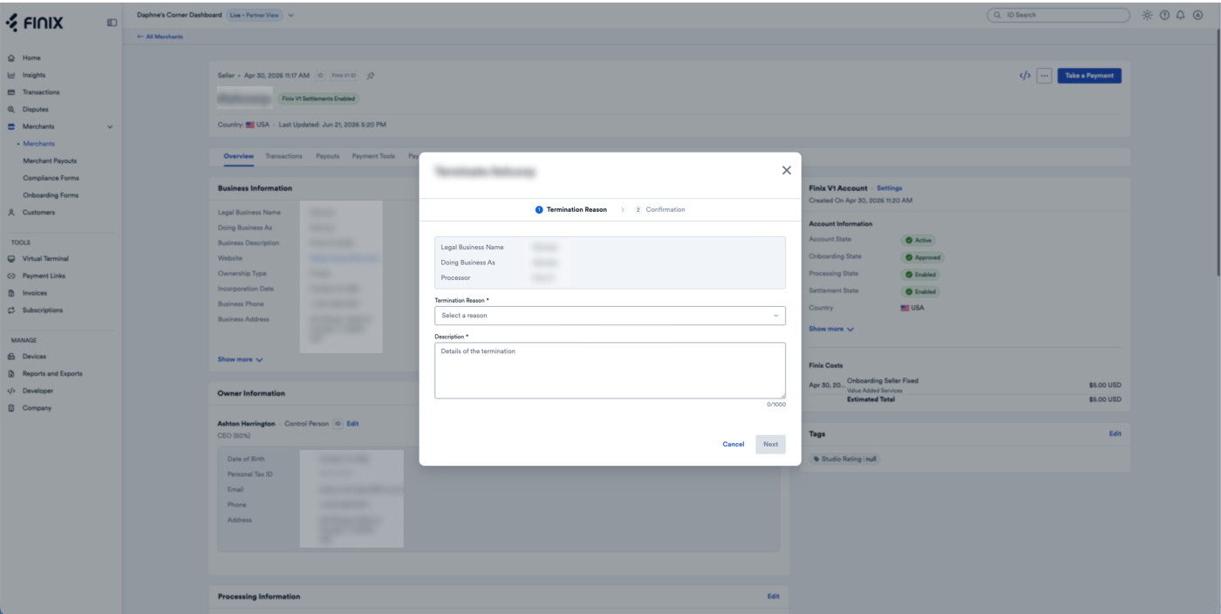Viewport: 1221px width, 614px height.
Task: Click the Company building icon
Action: click(x=11, y=408)
